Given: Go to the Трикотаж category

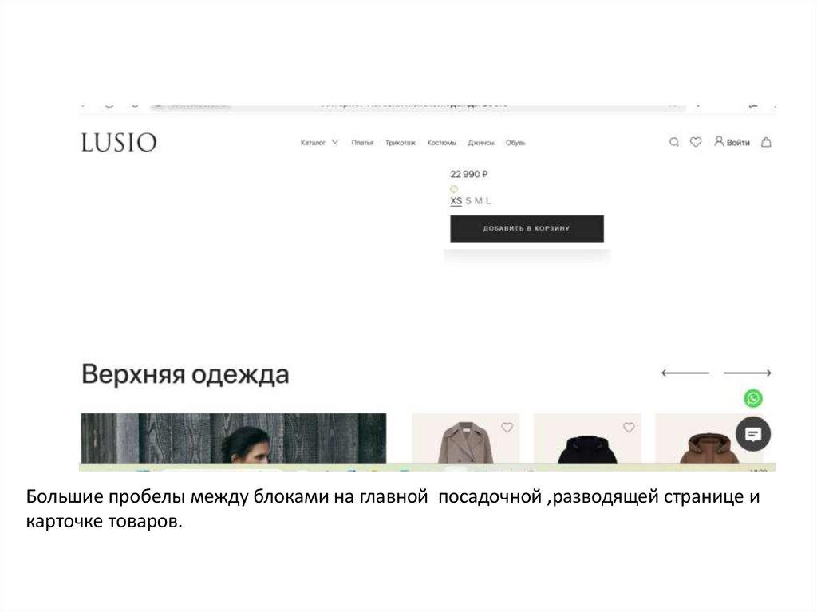Looking at the screenshot, I should 401,142.
